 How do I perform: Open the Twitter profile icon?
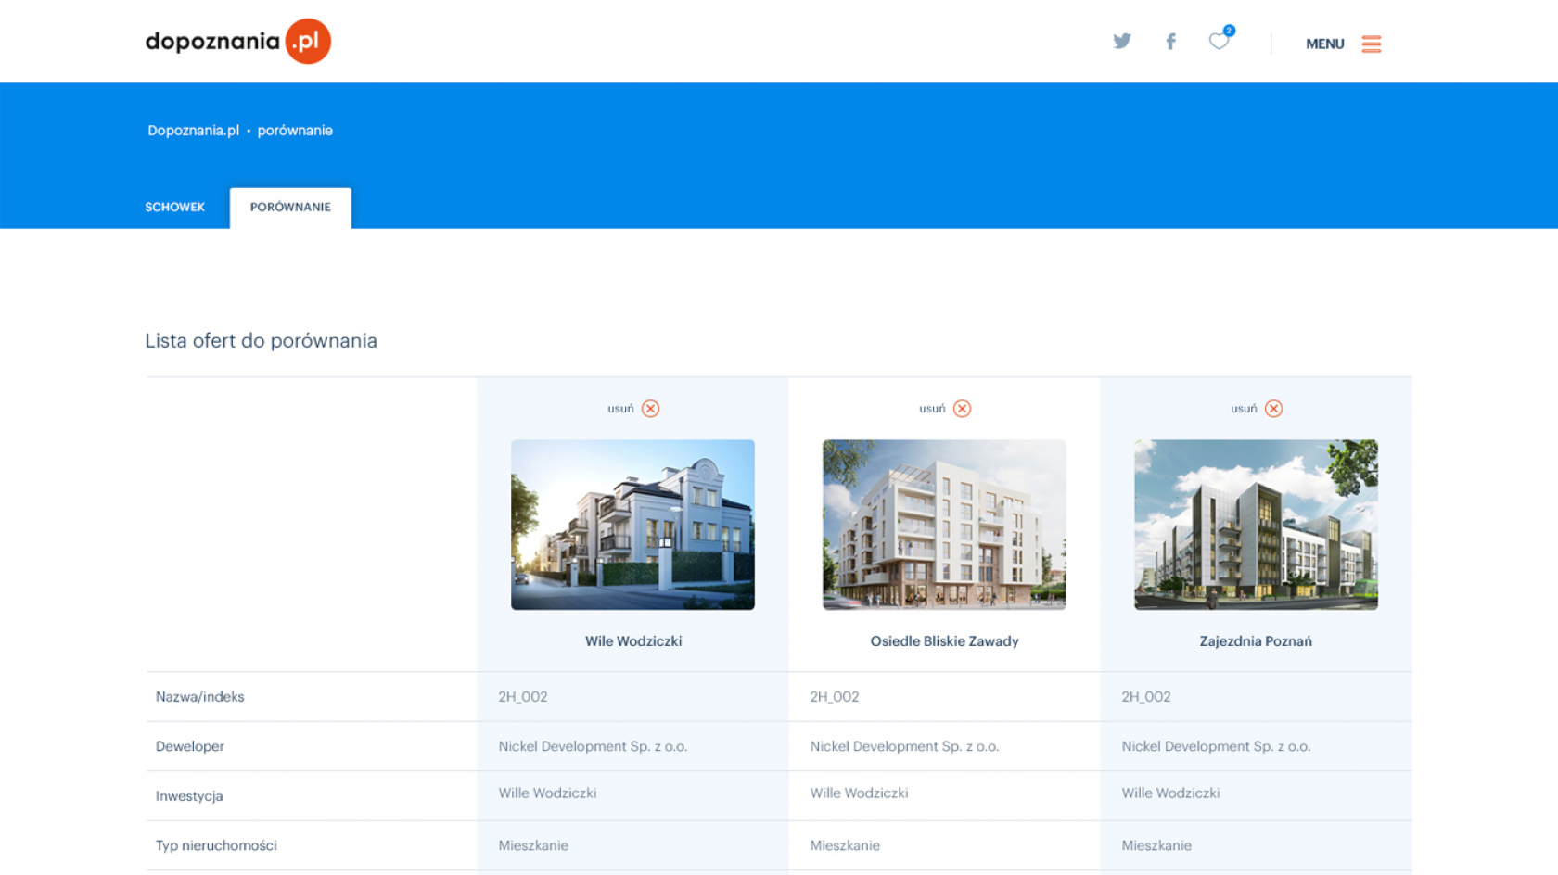(x=1122, y=42)
